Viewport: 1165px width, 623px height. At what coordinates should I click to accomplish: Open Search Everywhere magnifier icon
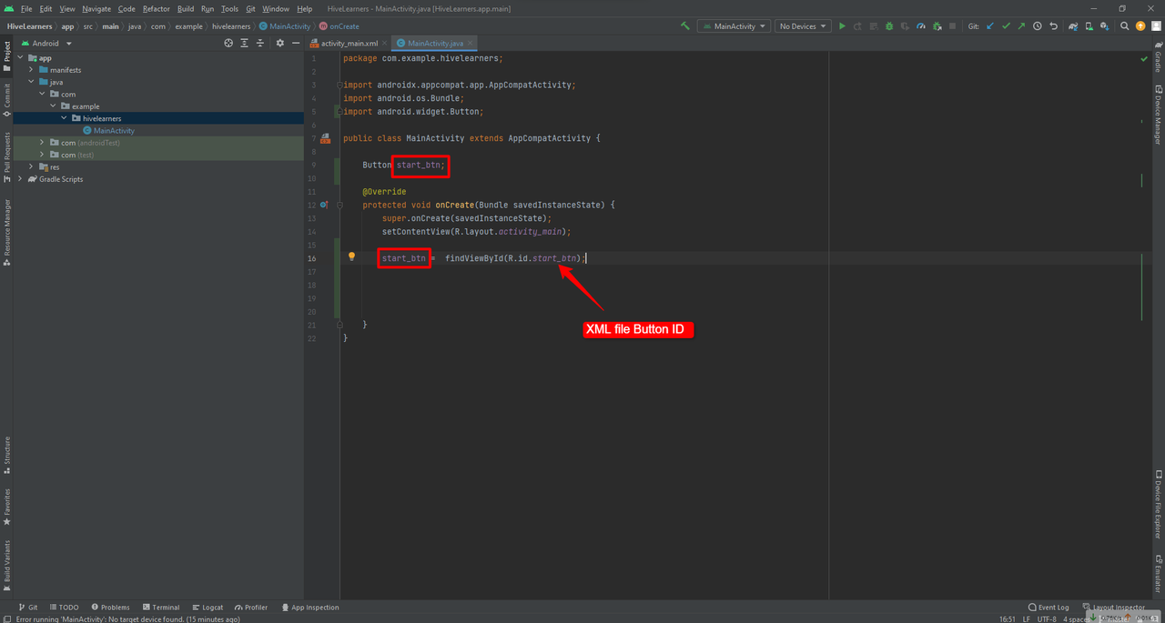(1125, 26)
